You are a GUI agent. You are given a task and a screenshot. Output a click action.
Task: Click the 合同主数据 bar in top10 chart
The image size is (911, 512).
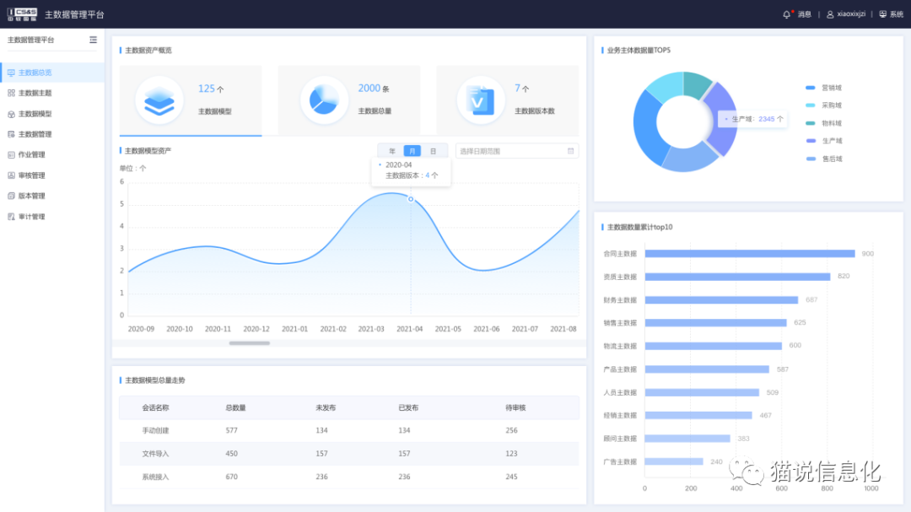pyautogui.click(x=749, y=254)
